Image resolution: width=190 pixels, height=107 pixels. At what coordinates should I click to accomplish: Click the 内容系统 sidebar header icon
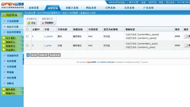pos(4,15)
